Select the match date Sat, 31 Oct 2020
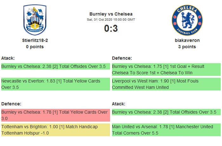 pyautogui.click(x=111, y=19)
